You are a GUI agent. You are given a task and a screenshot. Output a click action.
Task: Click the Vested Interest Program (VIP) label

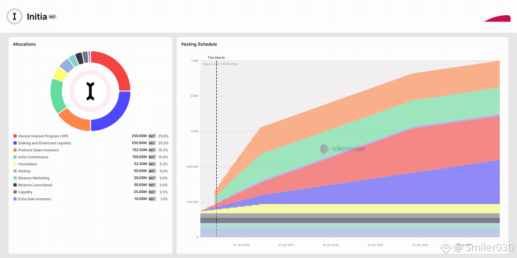pyautogui.click(x=44, y=136)
